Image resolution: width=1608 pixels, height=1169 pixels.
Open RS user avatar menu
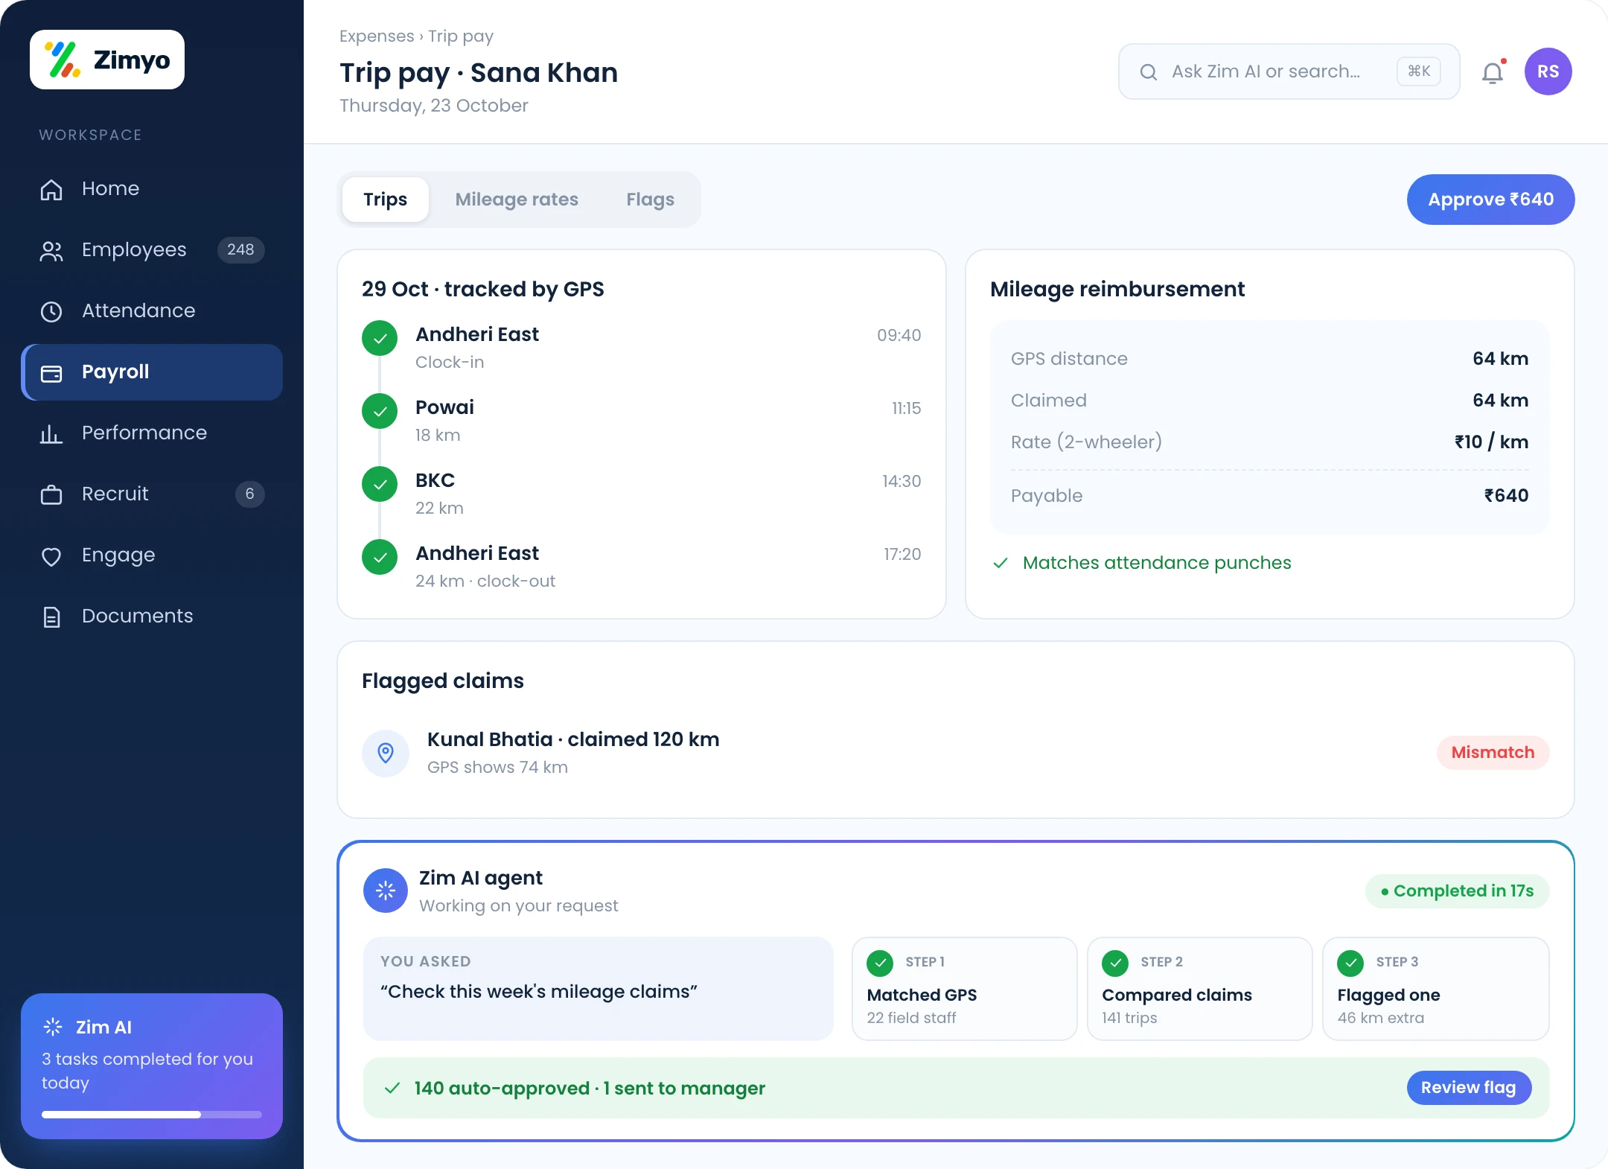tap(1548, 71)
